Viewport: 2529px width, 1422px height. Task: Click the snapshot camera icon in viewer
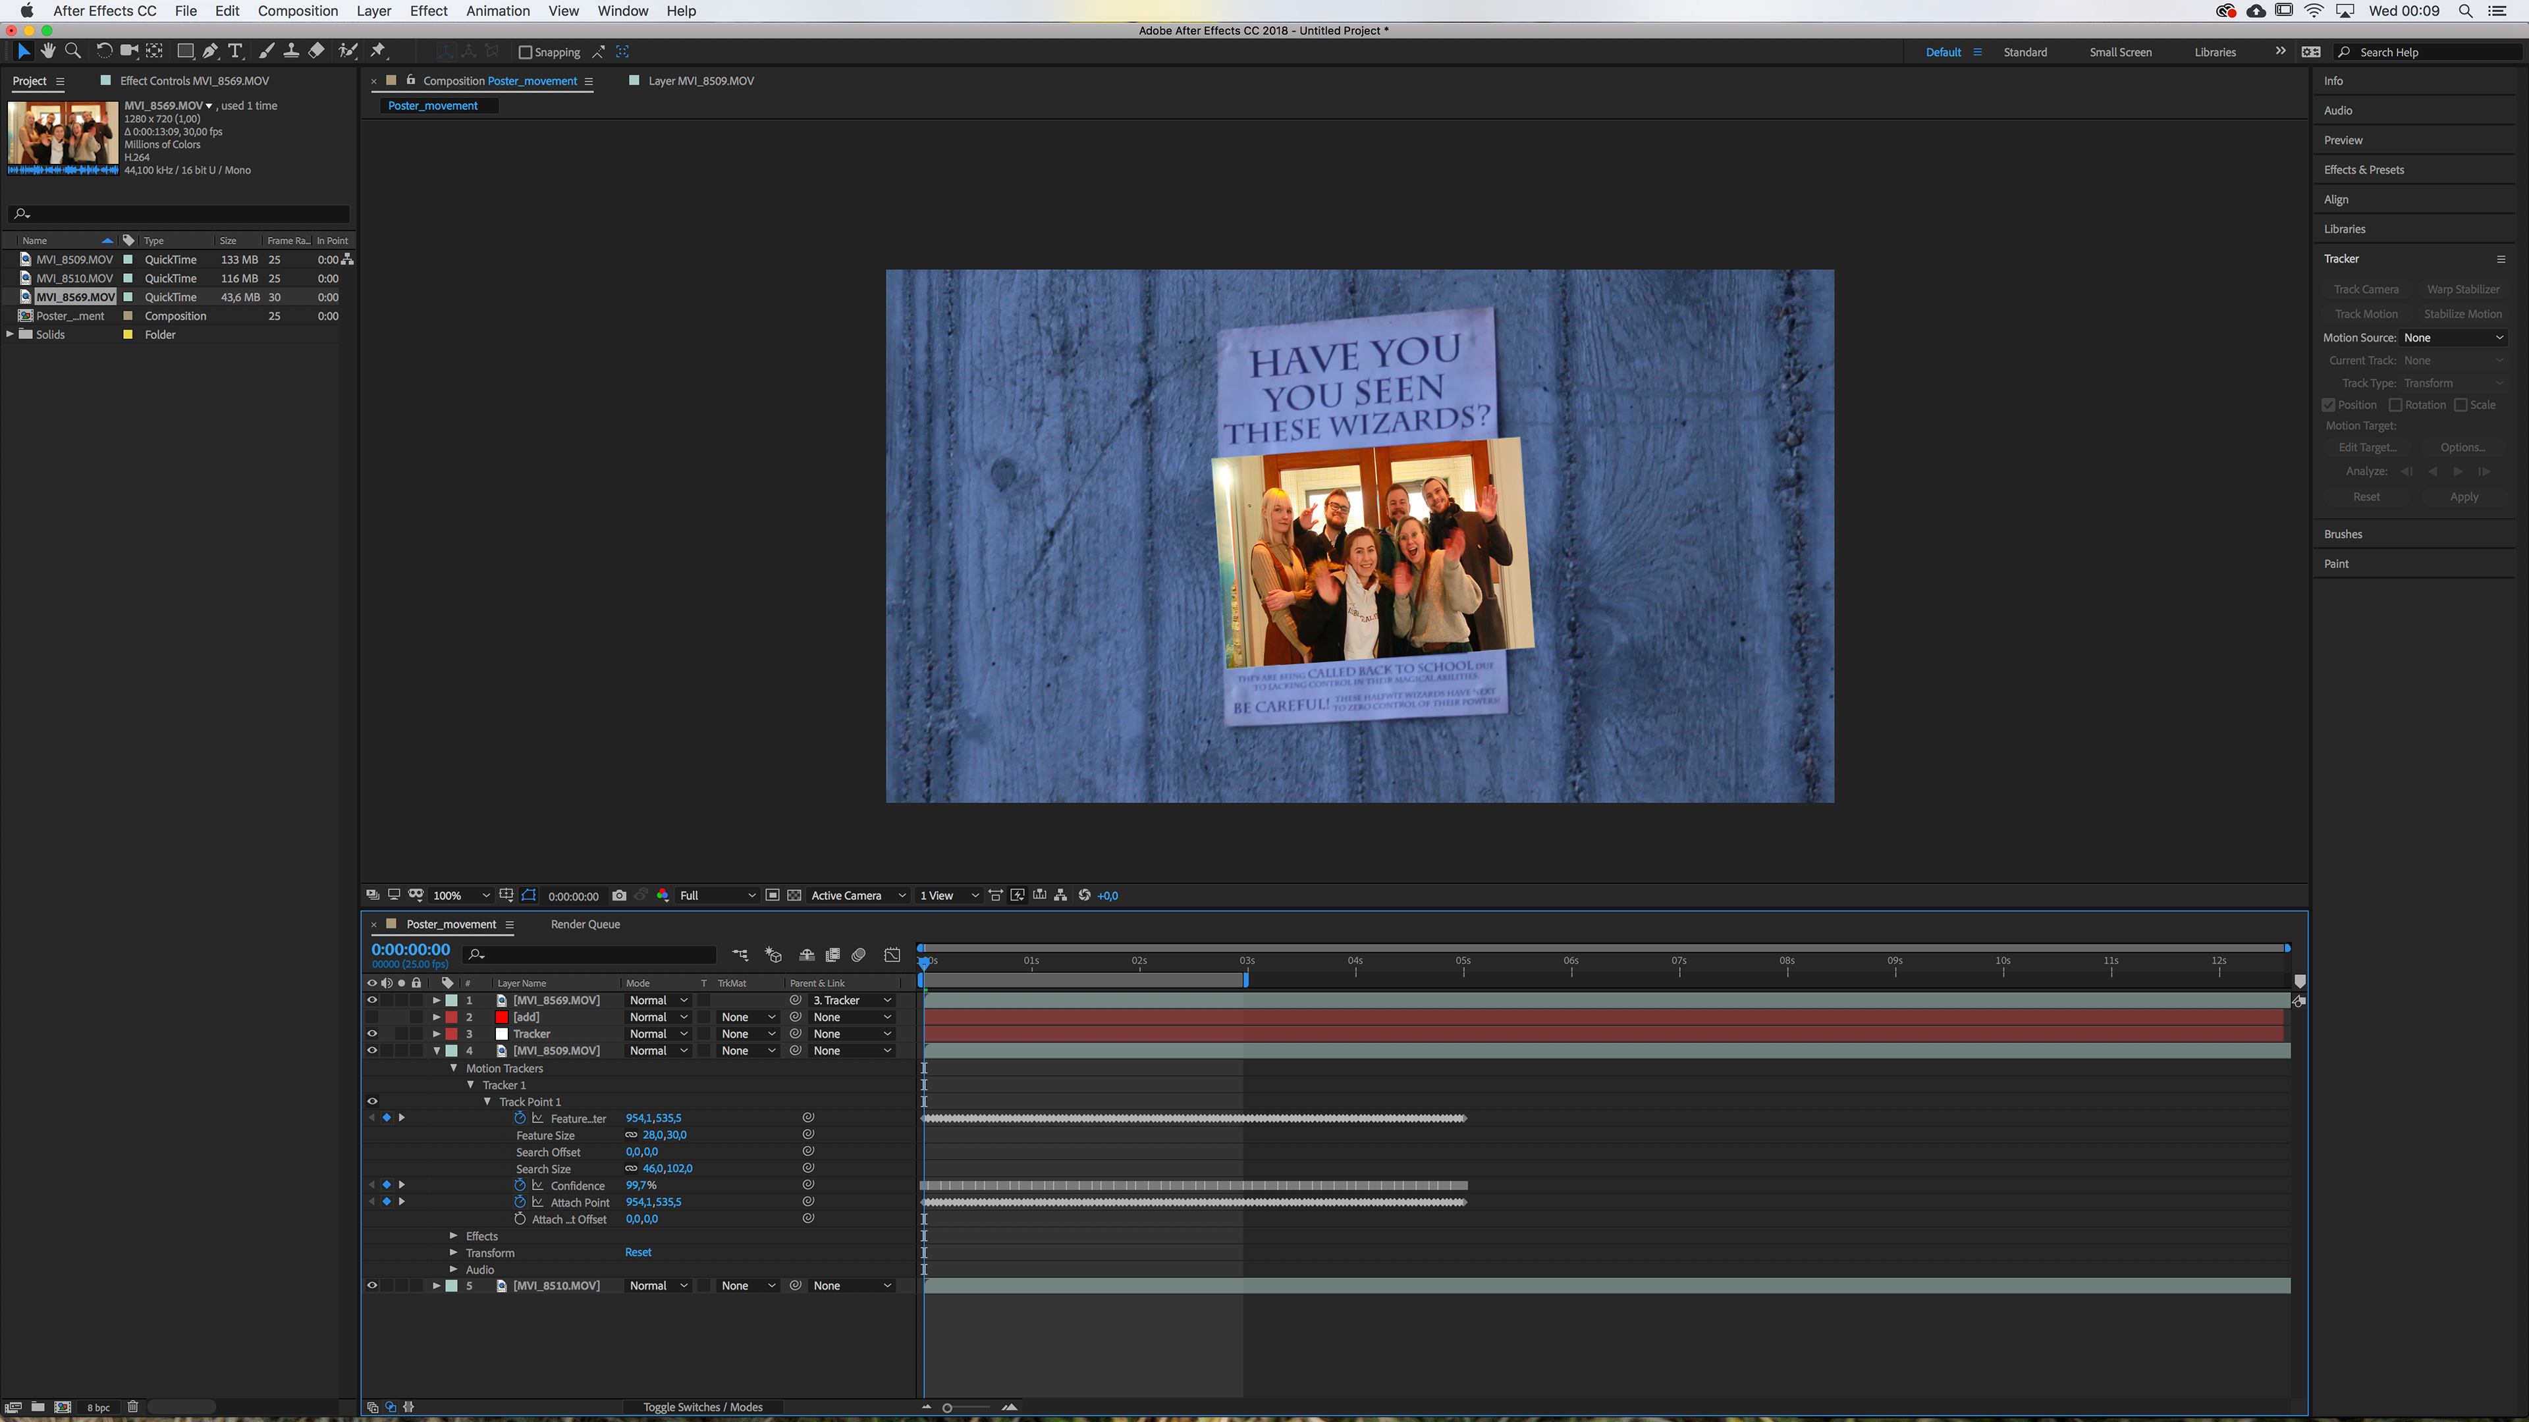tap(618, 895)
